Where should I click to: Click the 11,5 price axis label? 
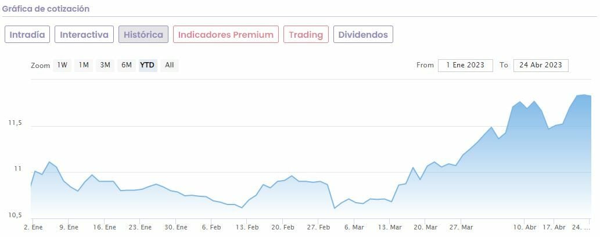pyautogui.click(x=15, y=123)
